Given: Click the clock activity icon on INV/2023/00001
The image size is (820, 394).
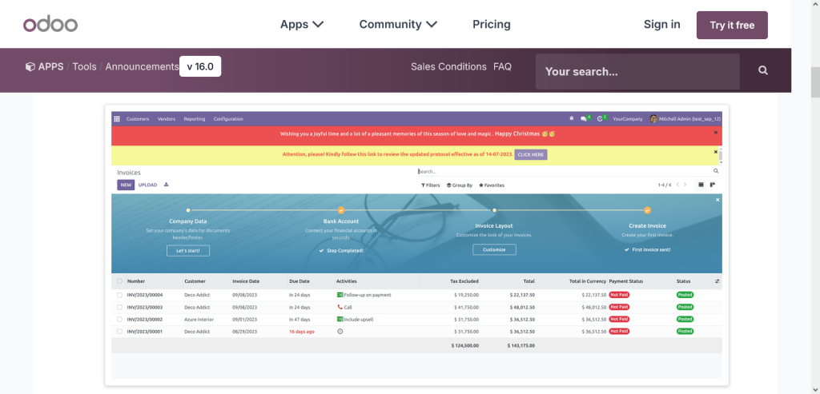Looking at the screenshot, I should (340, 332).
